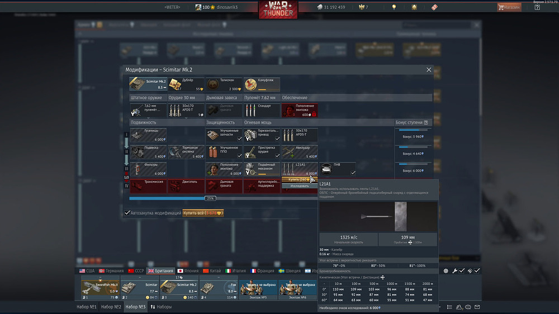This screenshot has width=559, height=314.
Task: Click the Купить button for L21A1
Action: point(299,180)
